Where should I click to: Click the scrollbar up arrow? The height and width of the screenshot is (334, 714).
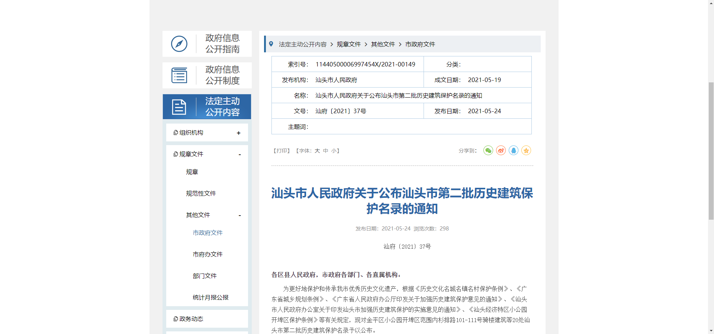[x=711, y=3]
